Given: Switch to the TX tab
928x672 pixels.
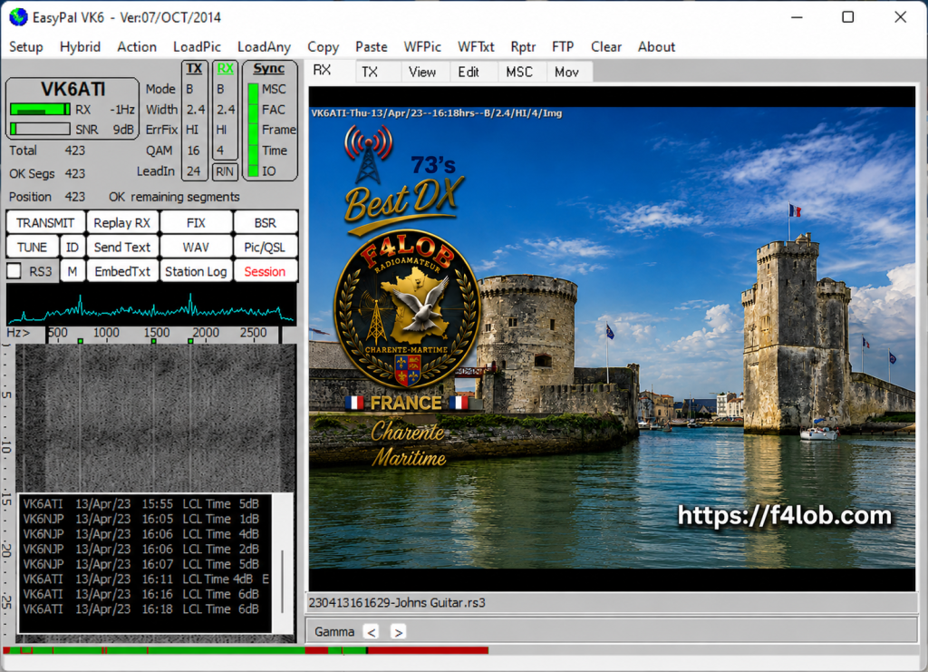Looking at the screenshot, I should pyautogui.click(x=378, y=72).
